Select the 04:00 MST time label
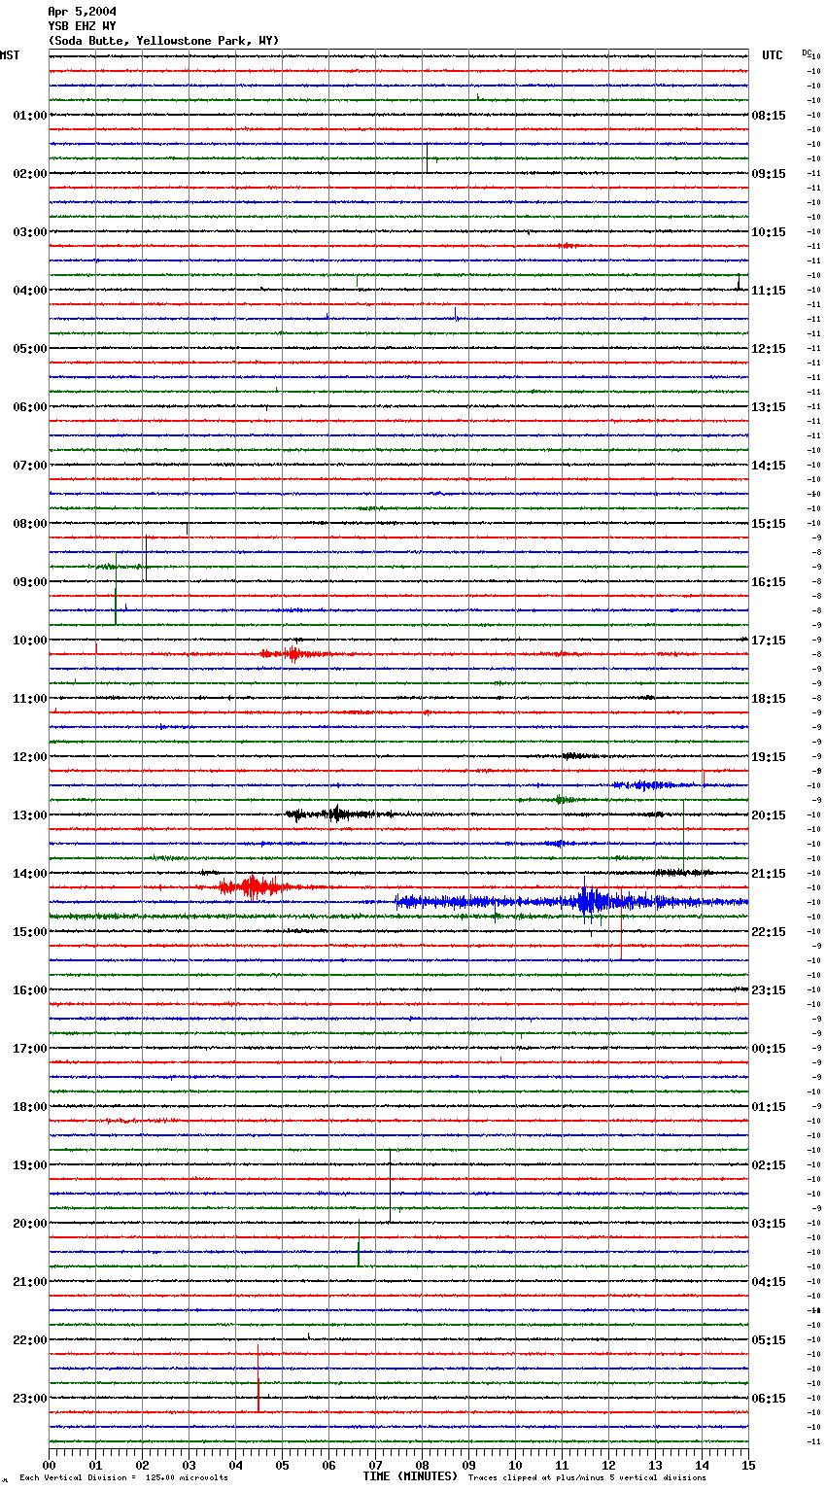Screen dimensions: 826x1491 [29, 291]
